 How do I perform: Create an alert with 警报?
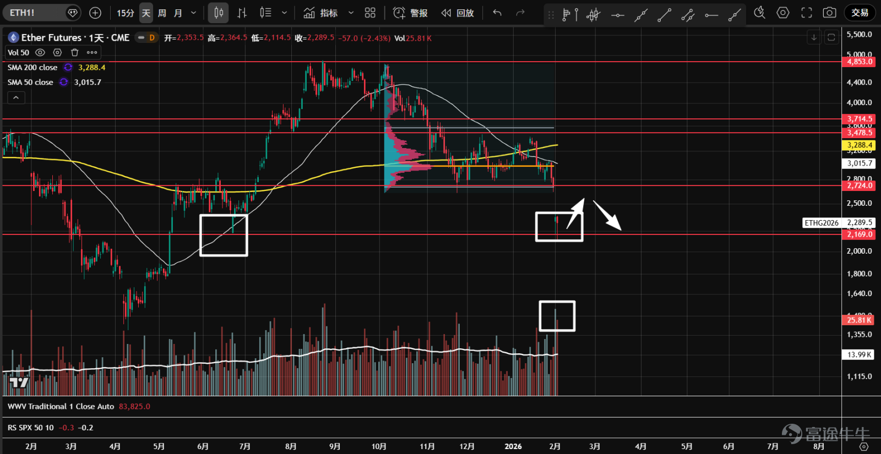point(410,13)
